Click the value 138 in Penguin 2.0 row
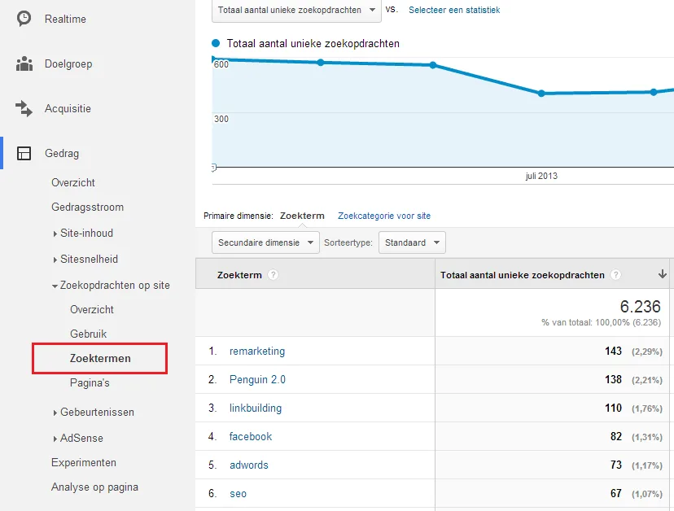Viewport: 674px width, 511px height. point(613,379)
